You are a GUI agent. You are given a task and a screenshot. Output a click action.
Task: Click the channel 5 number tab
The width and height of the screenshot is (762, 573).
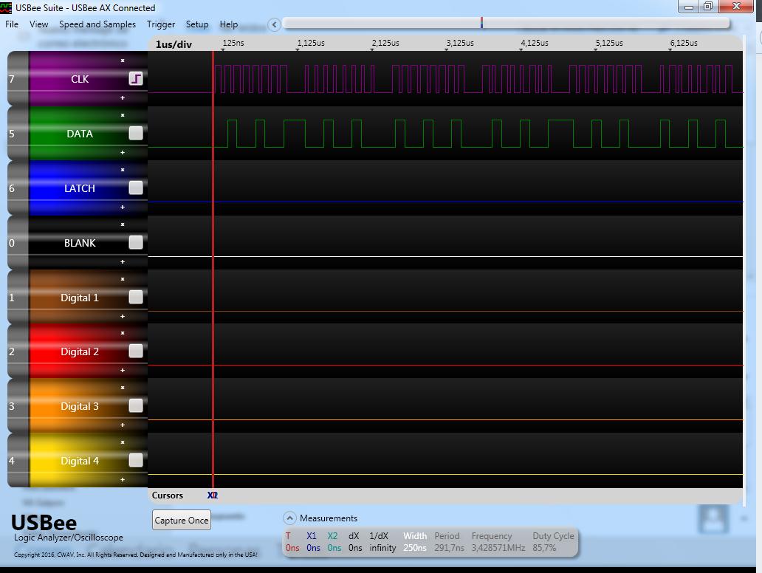click(x=18, y=133)
